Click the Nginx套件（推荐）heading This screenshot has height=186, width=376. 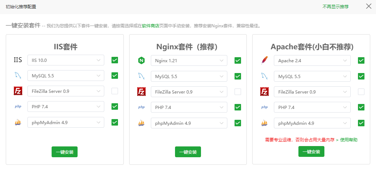[x=188, y=47]
